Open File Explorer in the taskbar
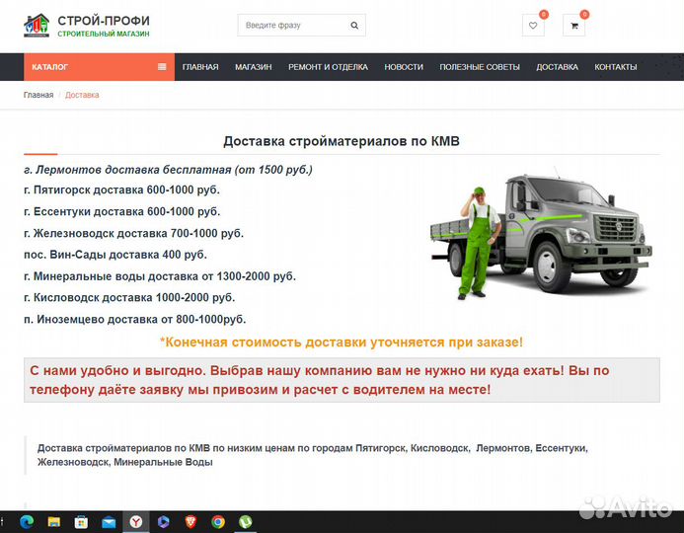 coord(55,522)
